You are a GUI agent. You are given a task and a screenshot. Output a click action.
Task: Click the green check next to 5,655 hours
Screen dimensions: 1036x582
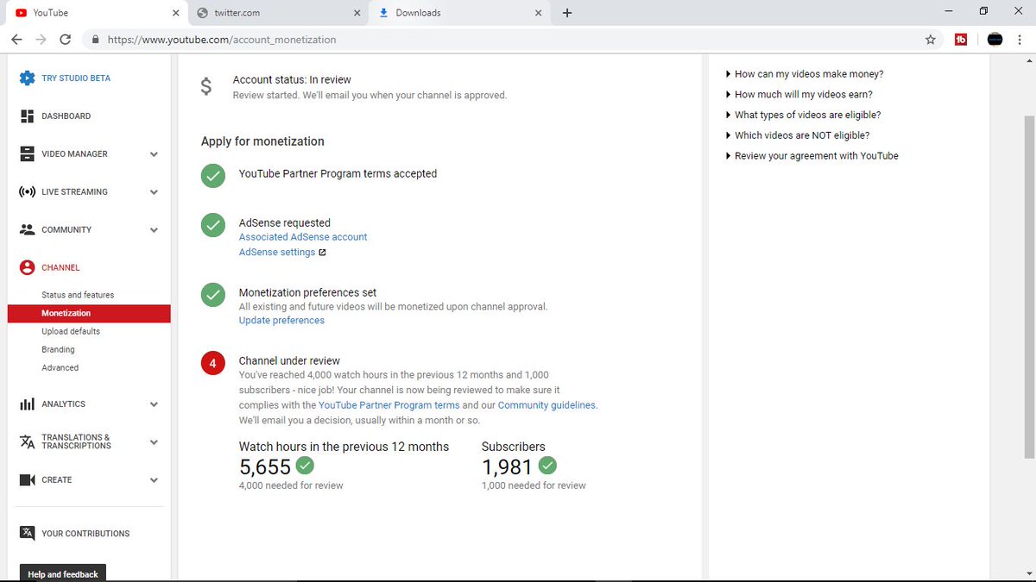point(305,466)
